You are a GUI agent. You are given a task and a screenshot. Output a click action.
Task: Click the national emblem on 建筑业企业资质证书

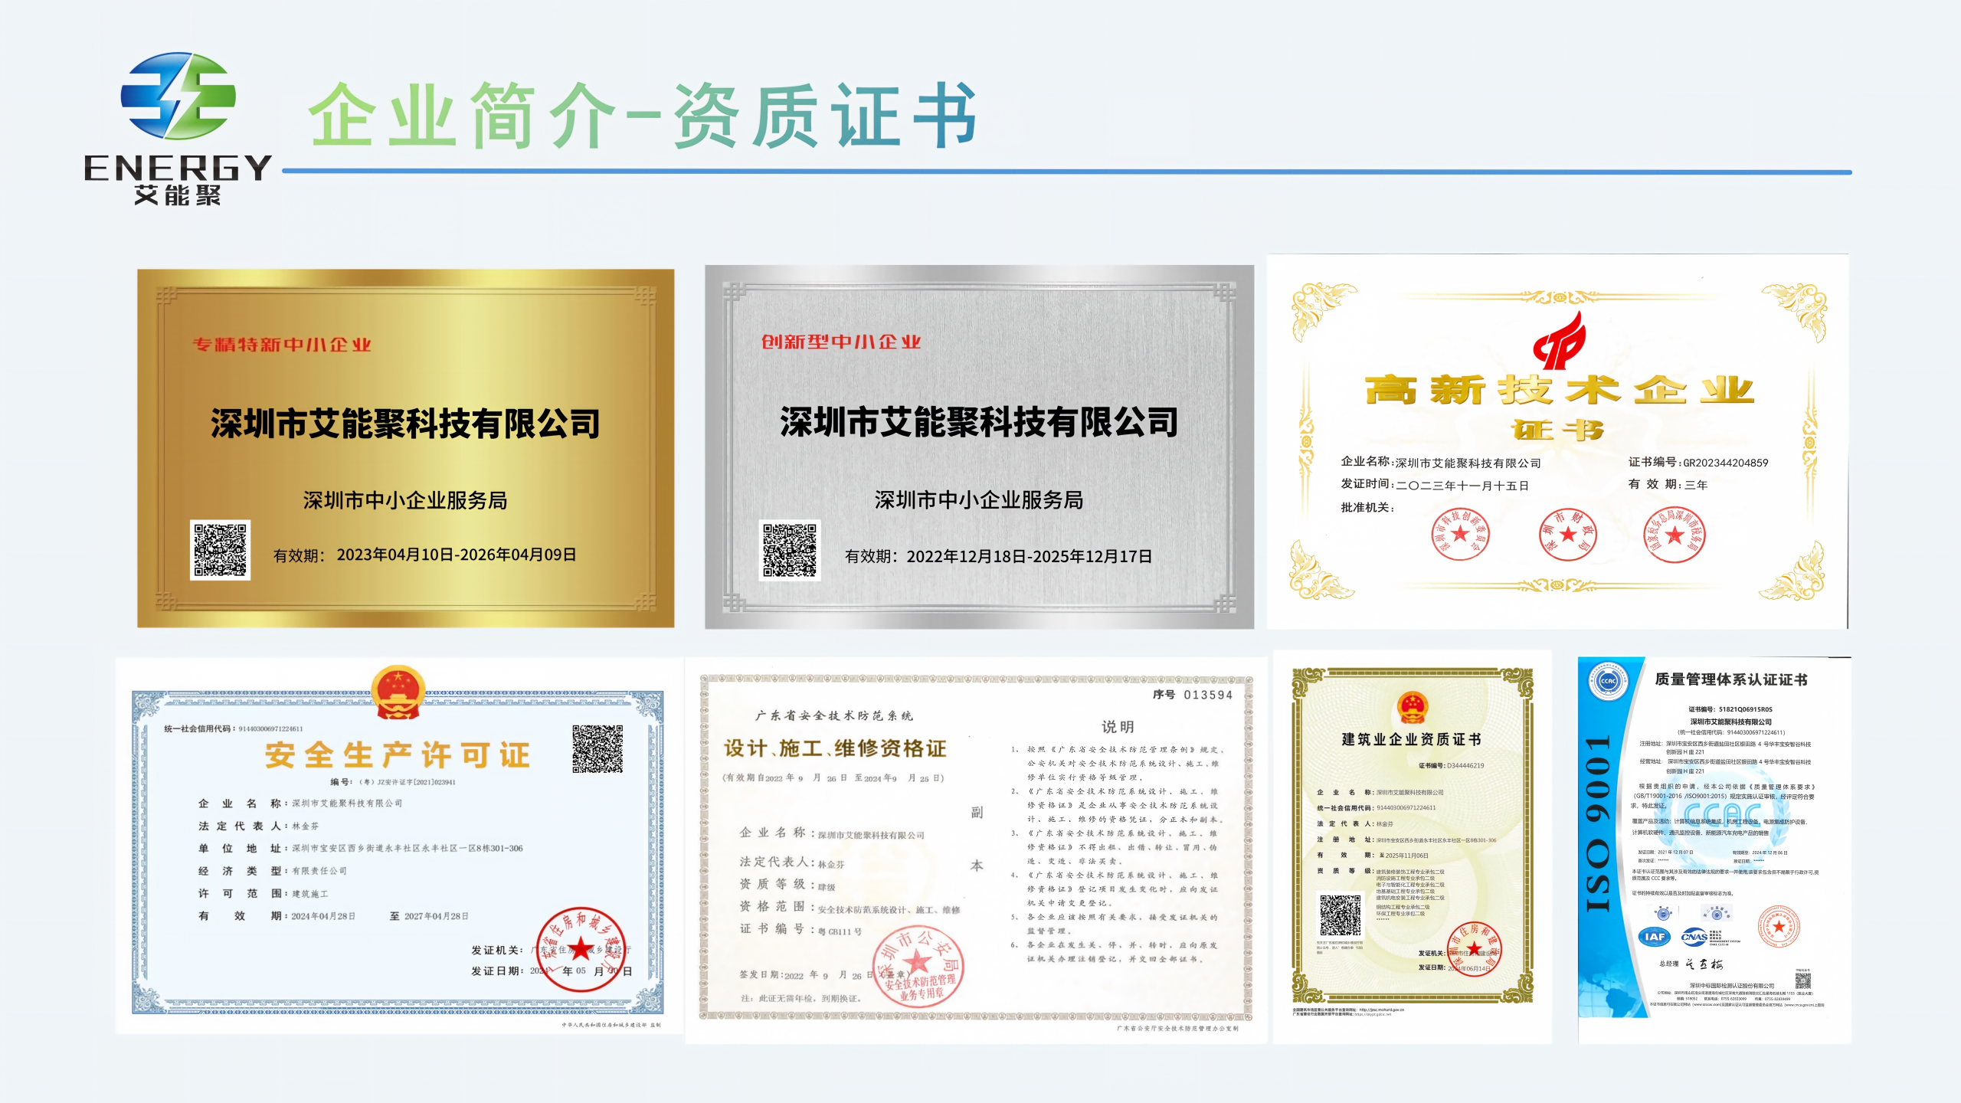point(1412,707)
